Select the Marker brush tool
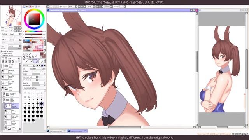 36,61
